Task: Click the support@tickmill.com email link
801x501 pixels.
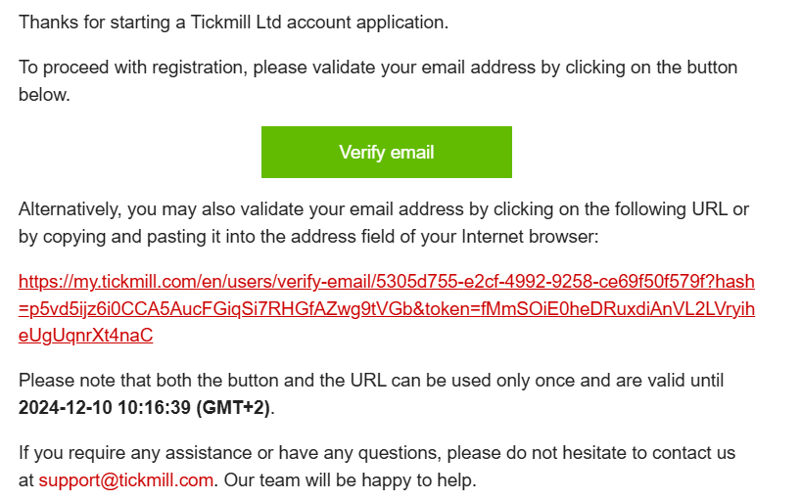Action: click(125, 480)
